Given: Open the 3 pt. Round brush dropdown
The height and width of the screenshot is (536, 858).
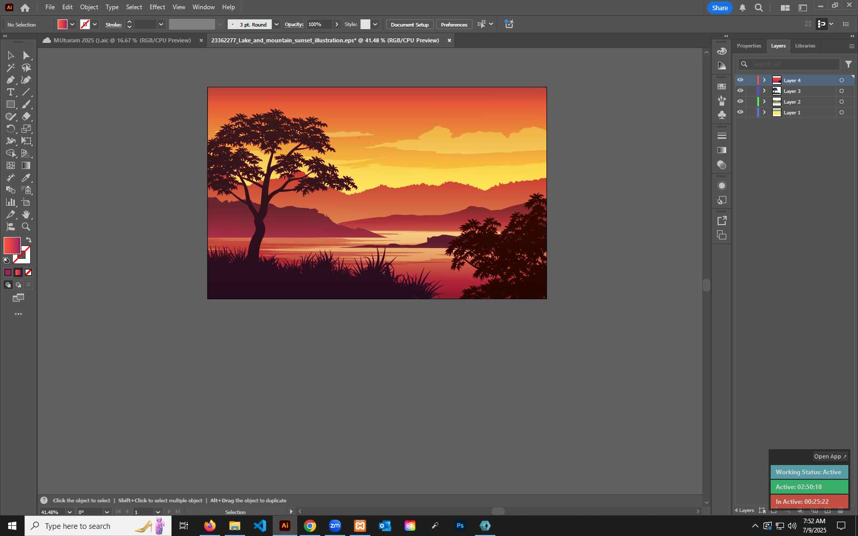Looking at the screenshot, I should pyautogui.click(x=276, y=25).
